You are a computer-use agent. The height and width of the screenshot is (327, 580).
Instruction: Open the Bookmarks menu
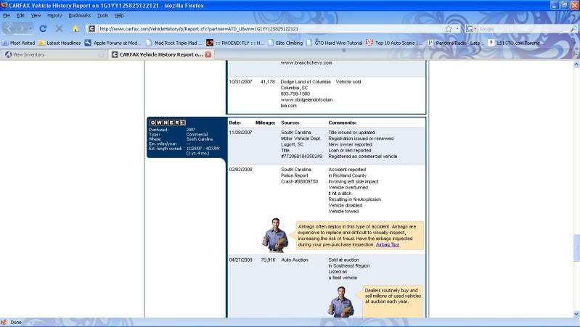[80, 15]
